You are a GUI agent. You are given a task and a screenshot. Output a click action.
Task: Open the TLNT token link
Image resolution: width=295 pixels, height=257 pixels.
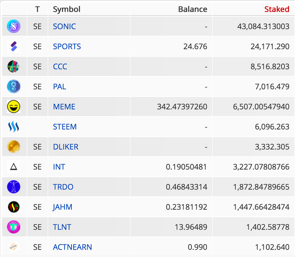(x=62, y=227)
